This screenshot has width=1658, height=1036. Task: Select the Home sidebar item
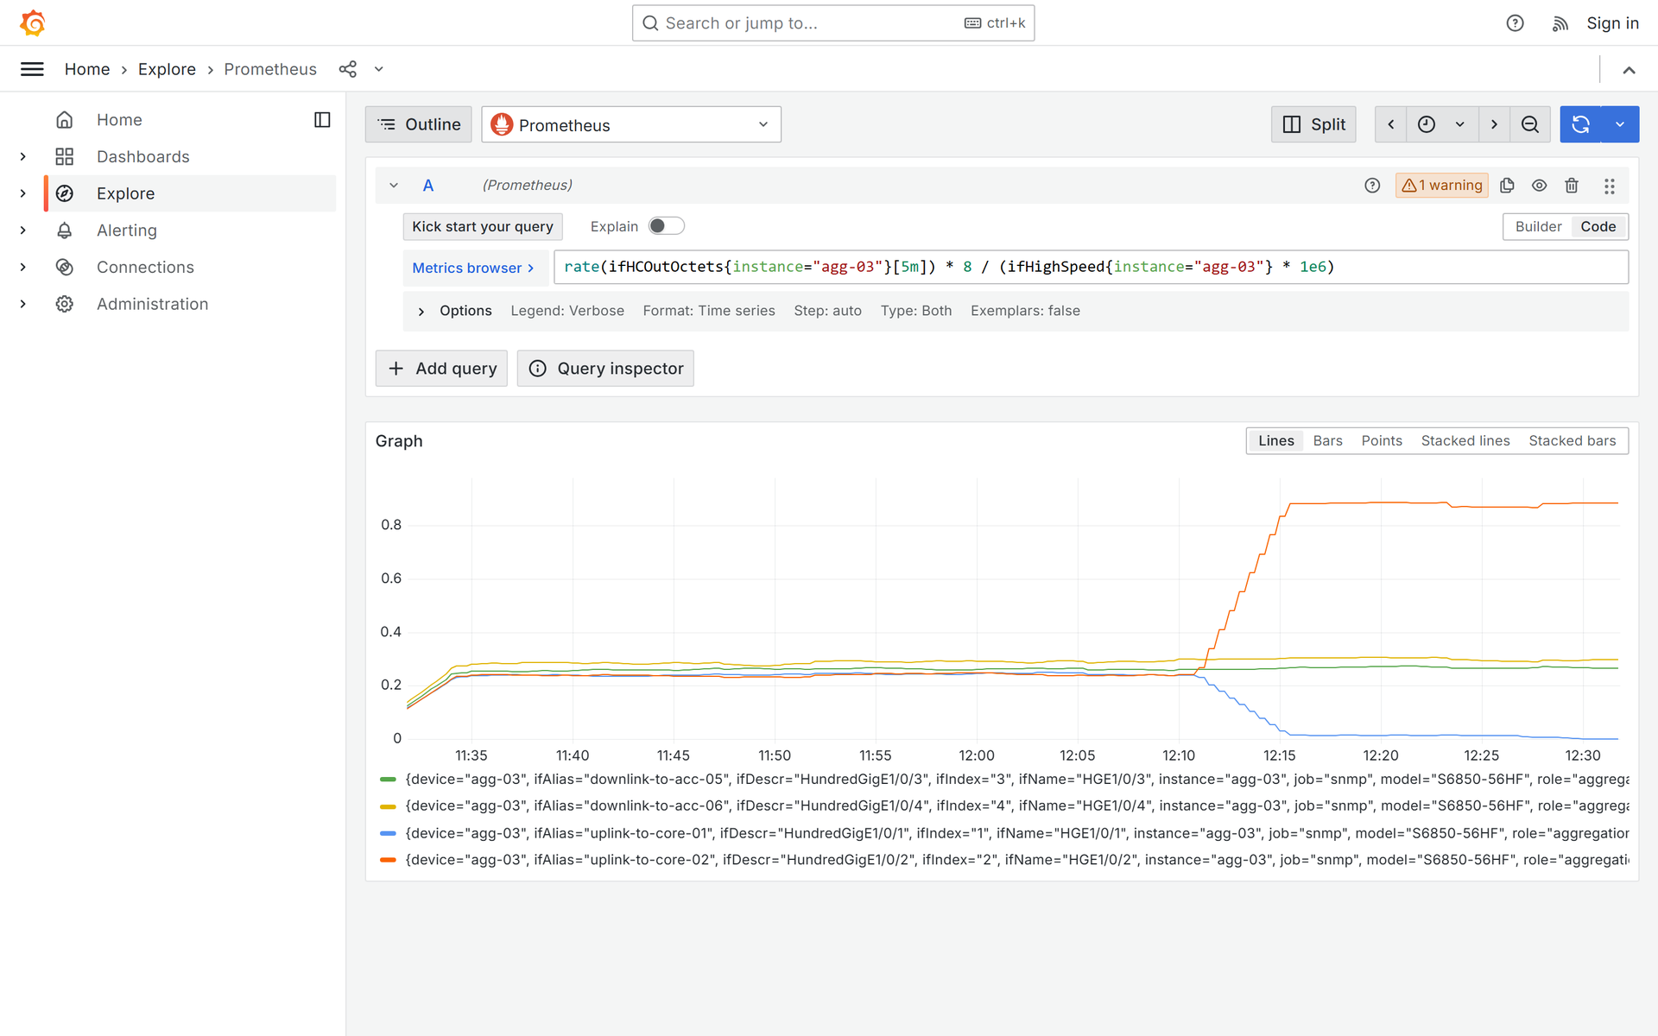(x=119, y=120)
